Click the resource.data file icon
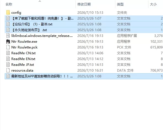Viewport: 163px width, 130px height. (x=8, y=71)
